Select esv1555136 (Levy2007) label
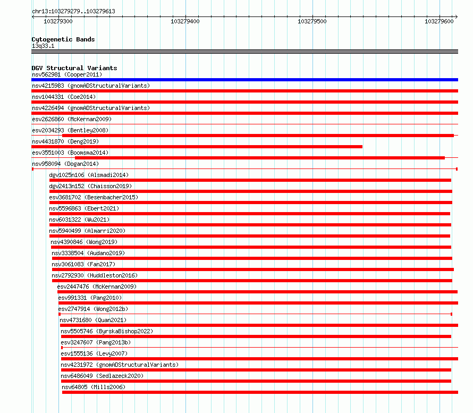The image size is (473, 413). (x=94, y=353)
